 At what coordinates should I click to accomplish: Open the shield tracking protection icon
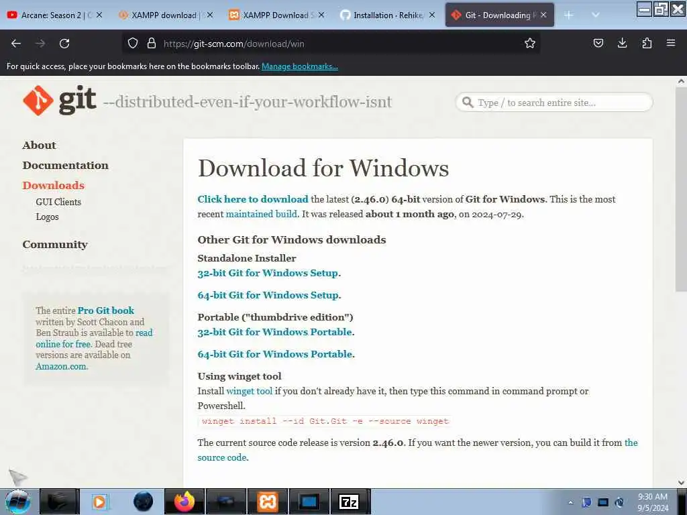(133, 44)
